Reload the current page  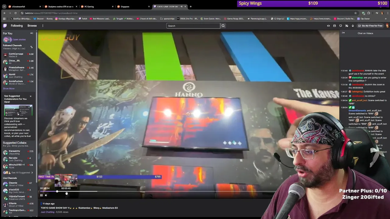coord(15,13)
